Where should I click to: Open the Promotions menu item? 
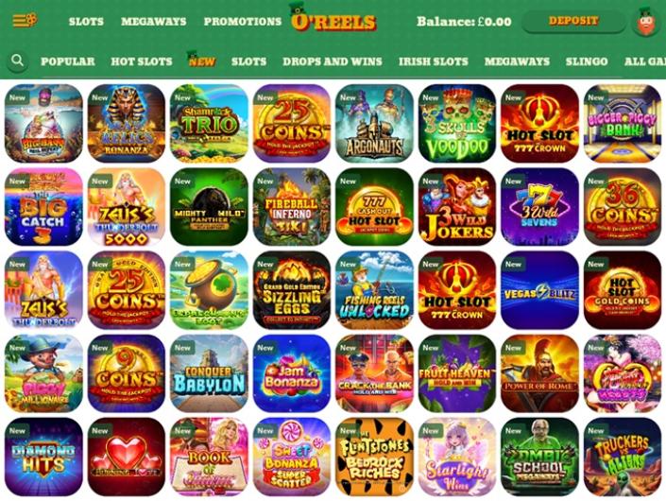pyautogui.click(x=243, y=21)
